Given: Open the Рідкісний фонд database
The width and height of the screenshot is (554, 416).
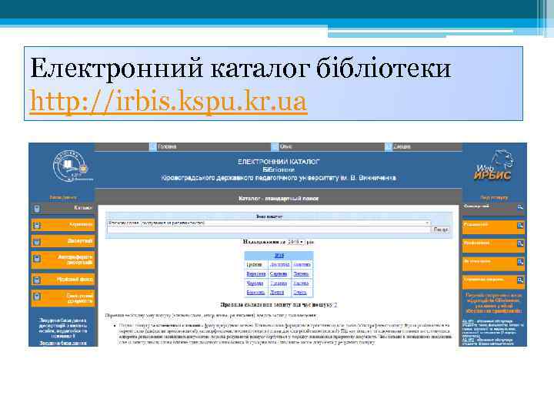Looking at the screenshot, I should pyautogui.click(x=63, y=280).
